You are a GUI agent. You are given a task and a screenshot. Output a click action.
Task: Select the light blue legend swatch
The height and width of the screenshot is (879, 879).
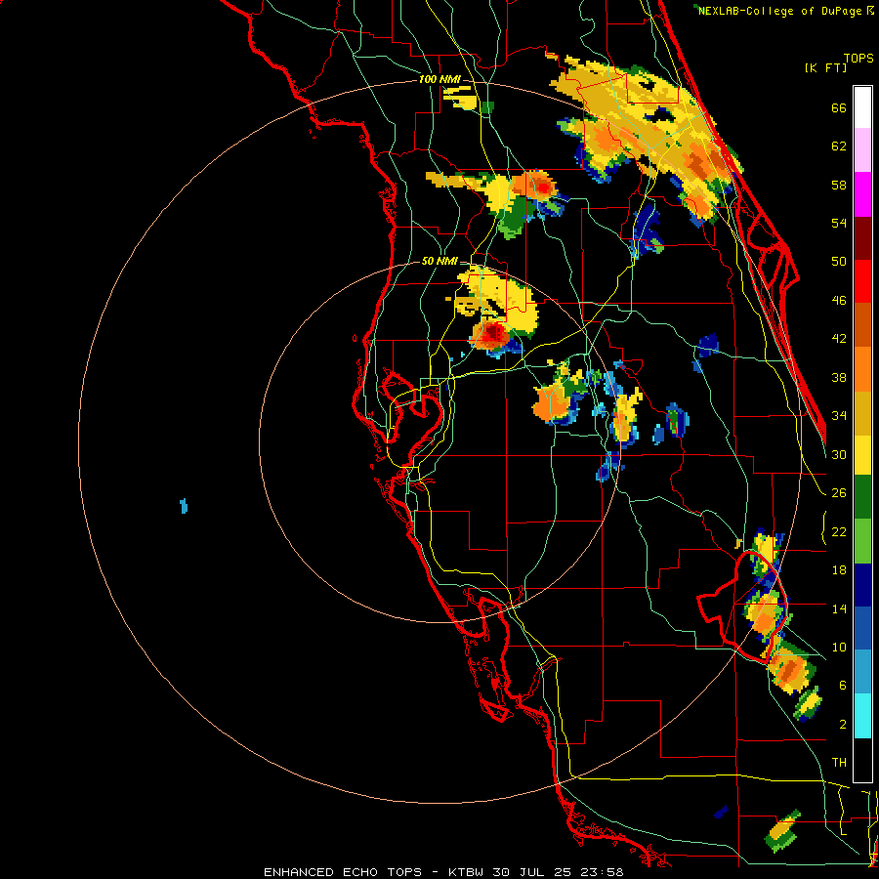point(862,671)
